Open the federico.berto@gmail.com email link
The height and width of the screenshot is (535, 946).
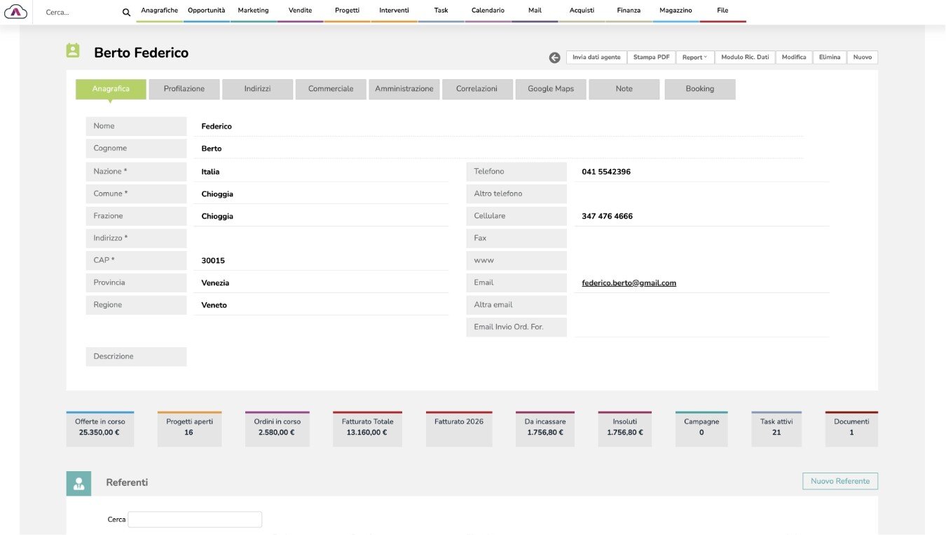(629, 283)
